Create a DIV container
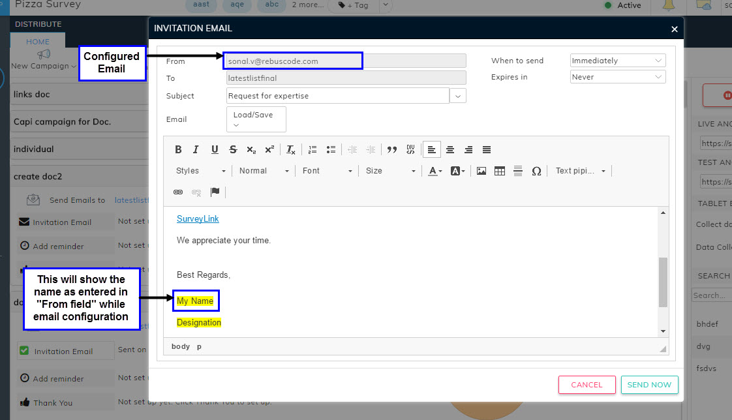Image resolution: width=732 pixels, height=420 pixels. point(410,149)
